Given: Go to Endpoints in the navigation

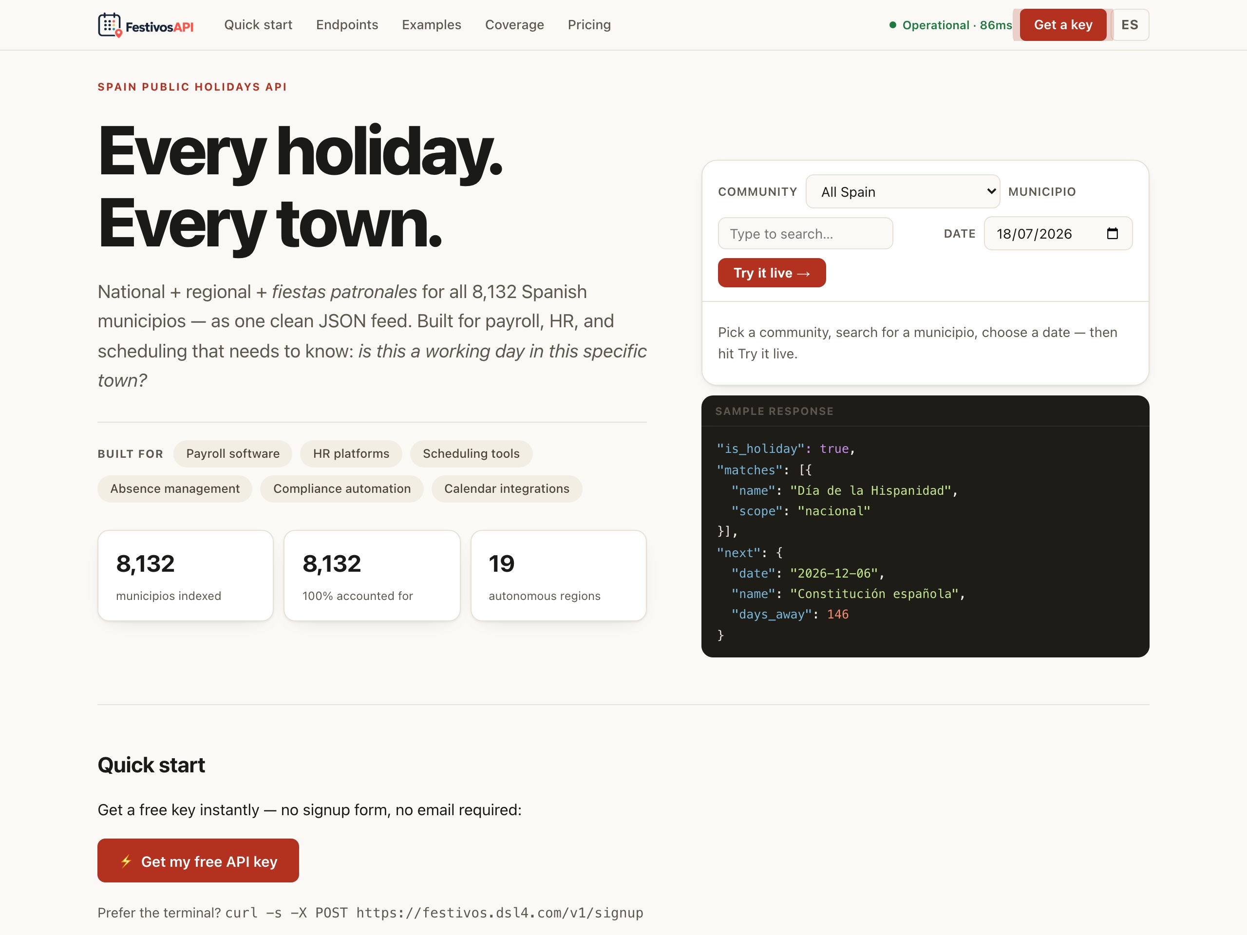Looking at the screenshot, I should pyautogui.click(x=347, y=25).
